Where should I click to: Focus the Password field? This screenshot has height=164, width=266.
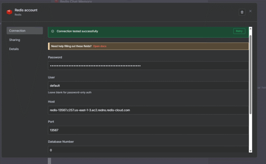tap(148, 66)
